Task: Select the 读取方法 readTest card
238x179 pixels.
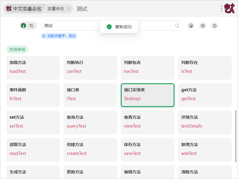Action: point(33,150)
